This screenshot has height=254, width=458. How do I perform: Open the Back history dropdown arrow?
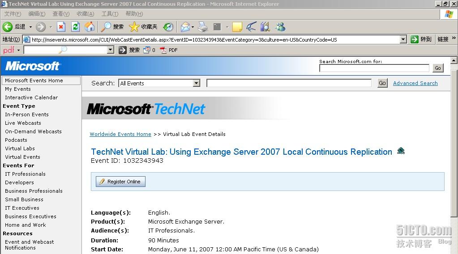pos(30,27)
